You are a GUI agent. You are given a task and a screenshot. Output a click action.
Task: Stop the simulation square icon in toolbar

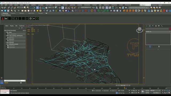117,11
